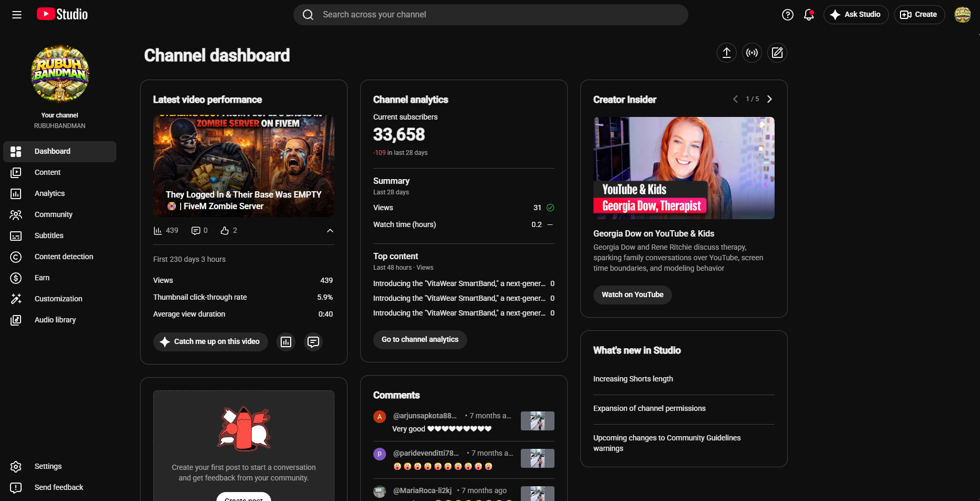Click the upload videos arrow icon
Viewport: 980px width, 501px height.
726,53
